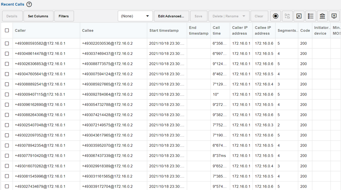Click the Save button
The image size is (341, 190).
(198, 16)
